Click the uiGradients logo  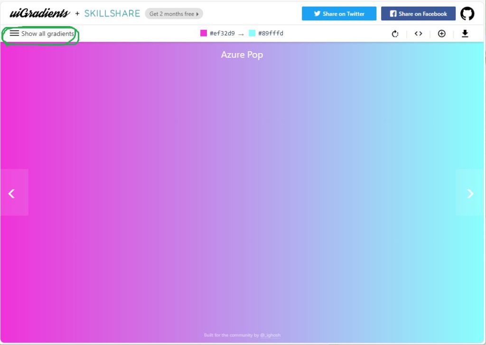pyautogui.click(x=40, y=14)
